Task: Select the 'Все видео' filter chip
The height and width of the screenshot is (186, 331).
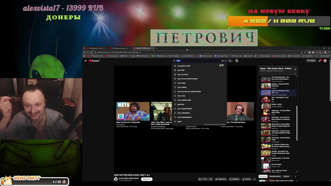Action: pyautogui.click(x=263, y=176)
